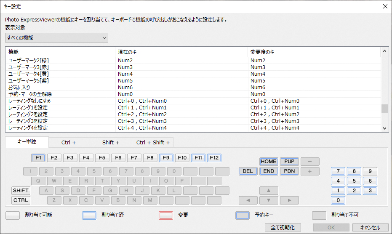Open the 表示対象 dropdown showing すべての機能
The height and width of the screenshot is (234, 392).
(56, 38)
